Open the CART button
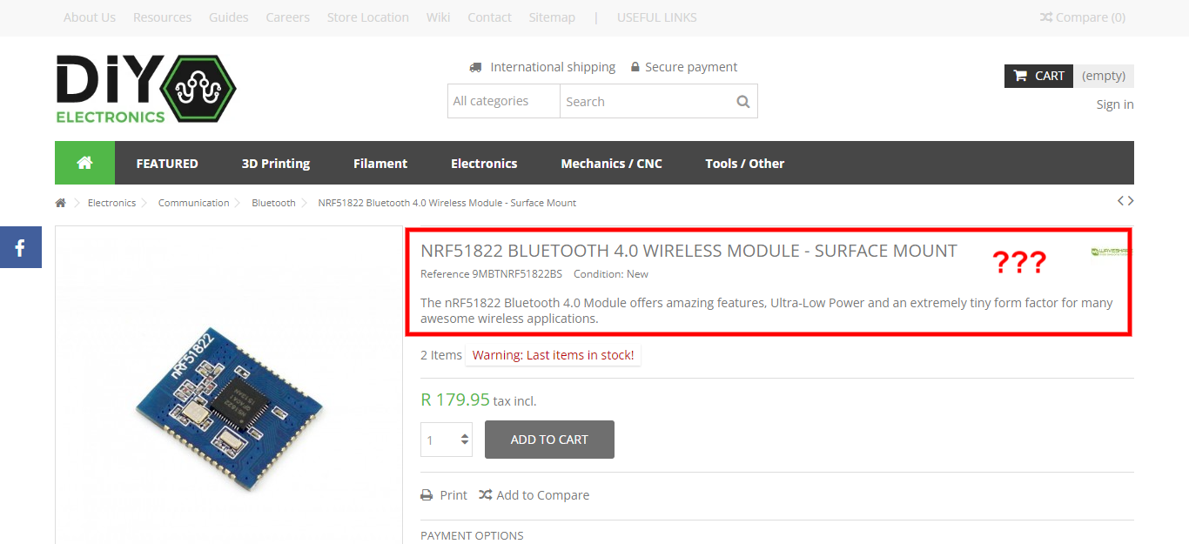The width and height of the screenshot is (1189, 544). [1039, 76]
